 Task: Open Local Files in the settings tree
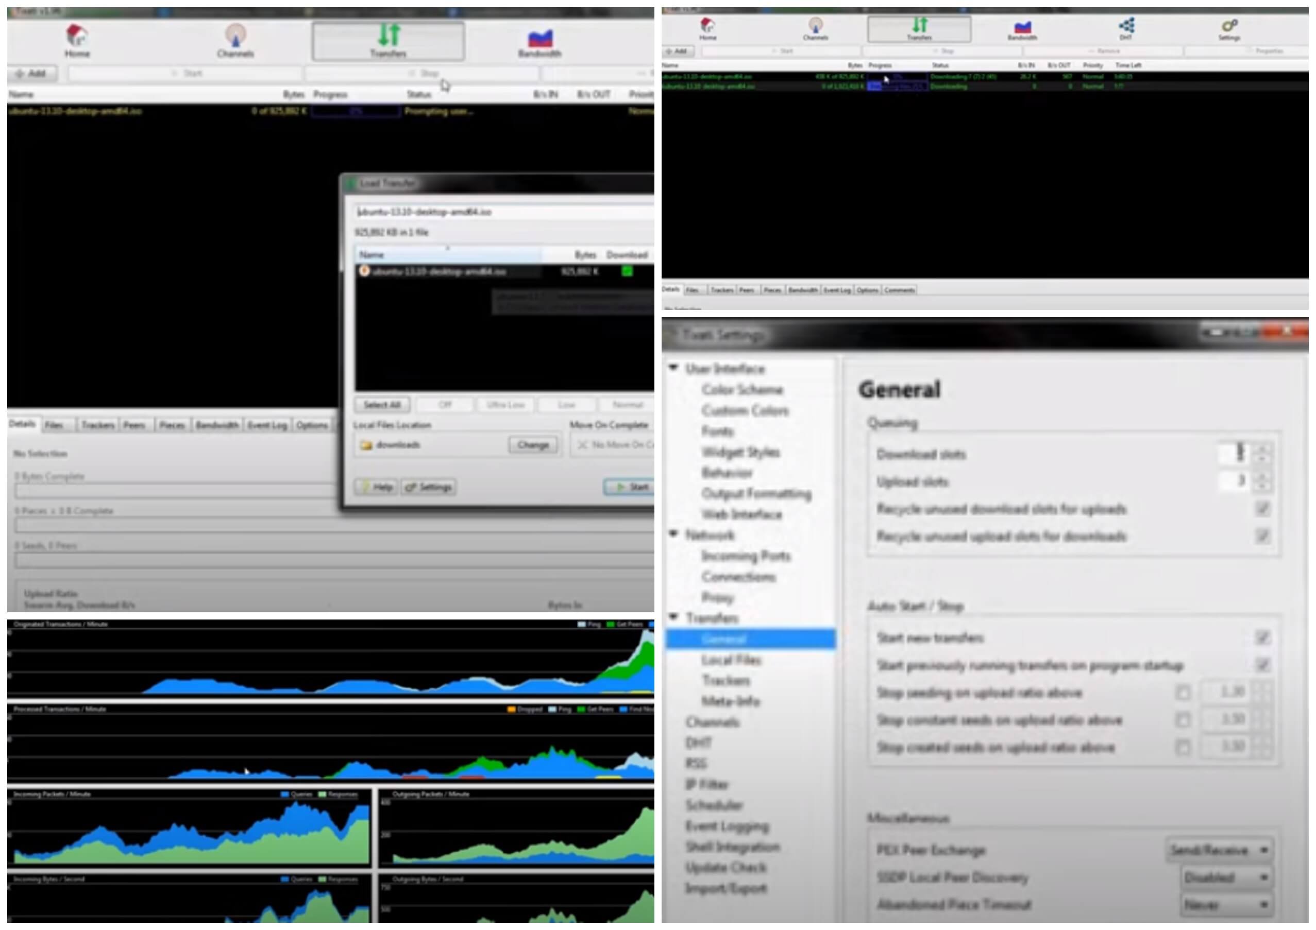(731, 660)
